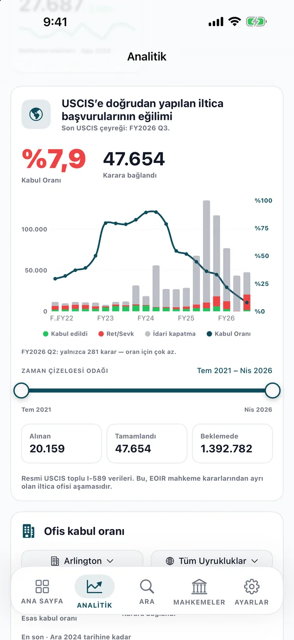Click the middle of the timeline slider track
Image resolution: width=294 pixels, height=640 pixels.
pos(147,391)
